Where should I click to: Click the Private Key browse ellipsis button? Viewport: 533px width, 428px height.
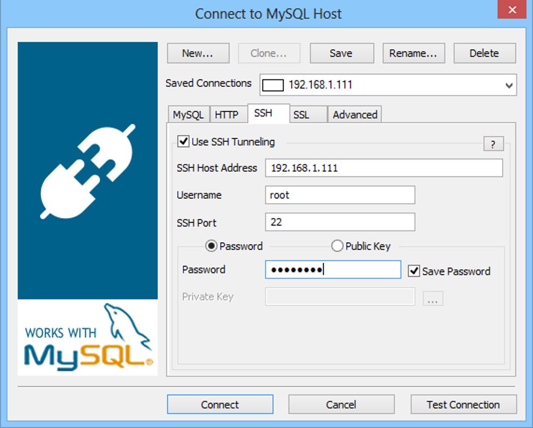pos(433,298)
